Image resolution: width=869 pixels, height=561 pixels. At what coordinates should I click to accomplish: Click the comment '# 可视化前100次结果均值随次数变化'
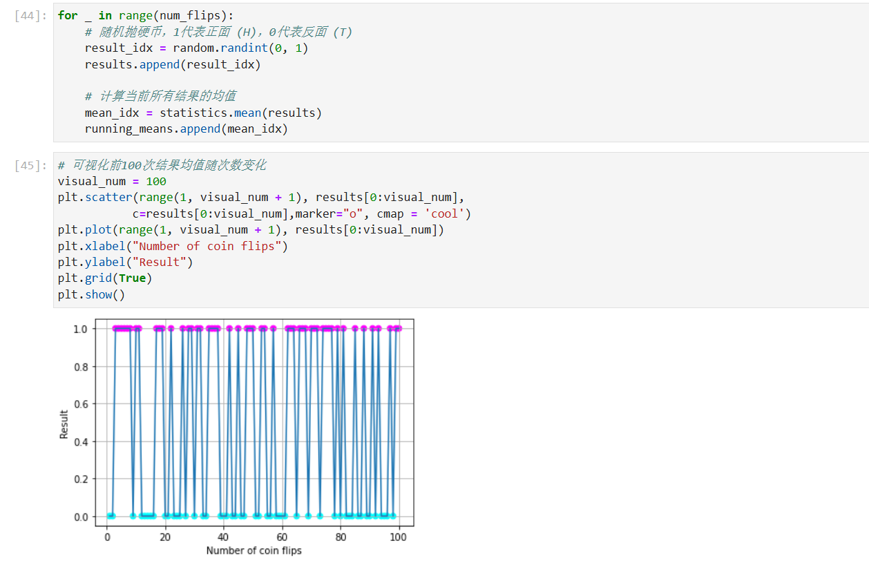click(x=162, y=165)
